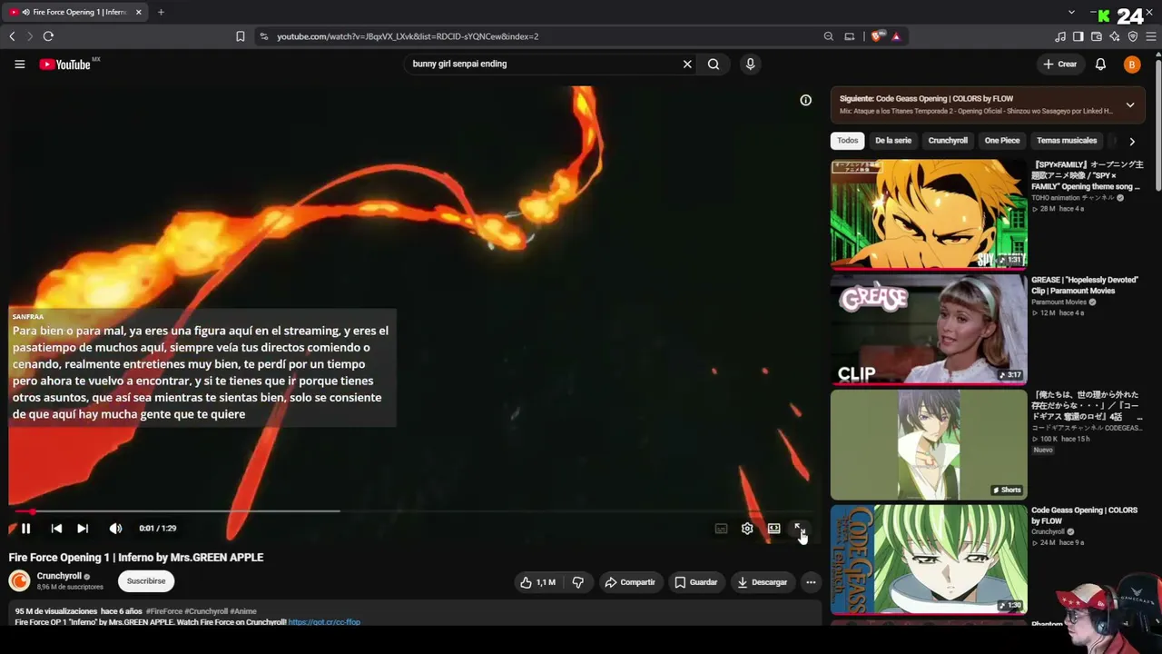1162x654 pixels.
Task: Go to YouTube home via logo
Action: [65, 64]
